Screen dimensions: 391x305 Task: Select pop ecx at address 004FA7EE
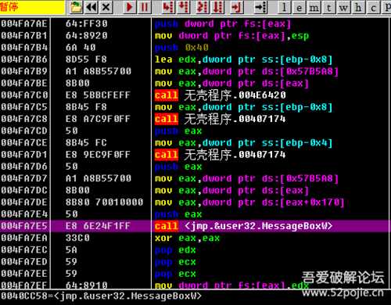(175, 274)
